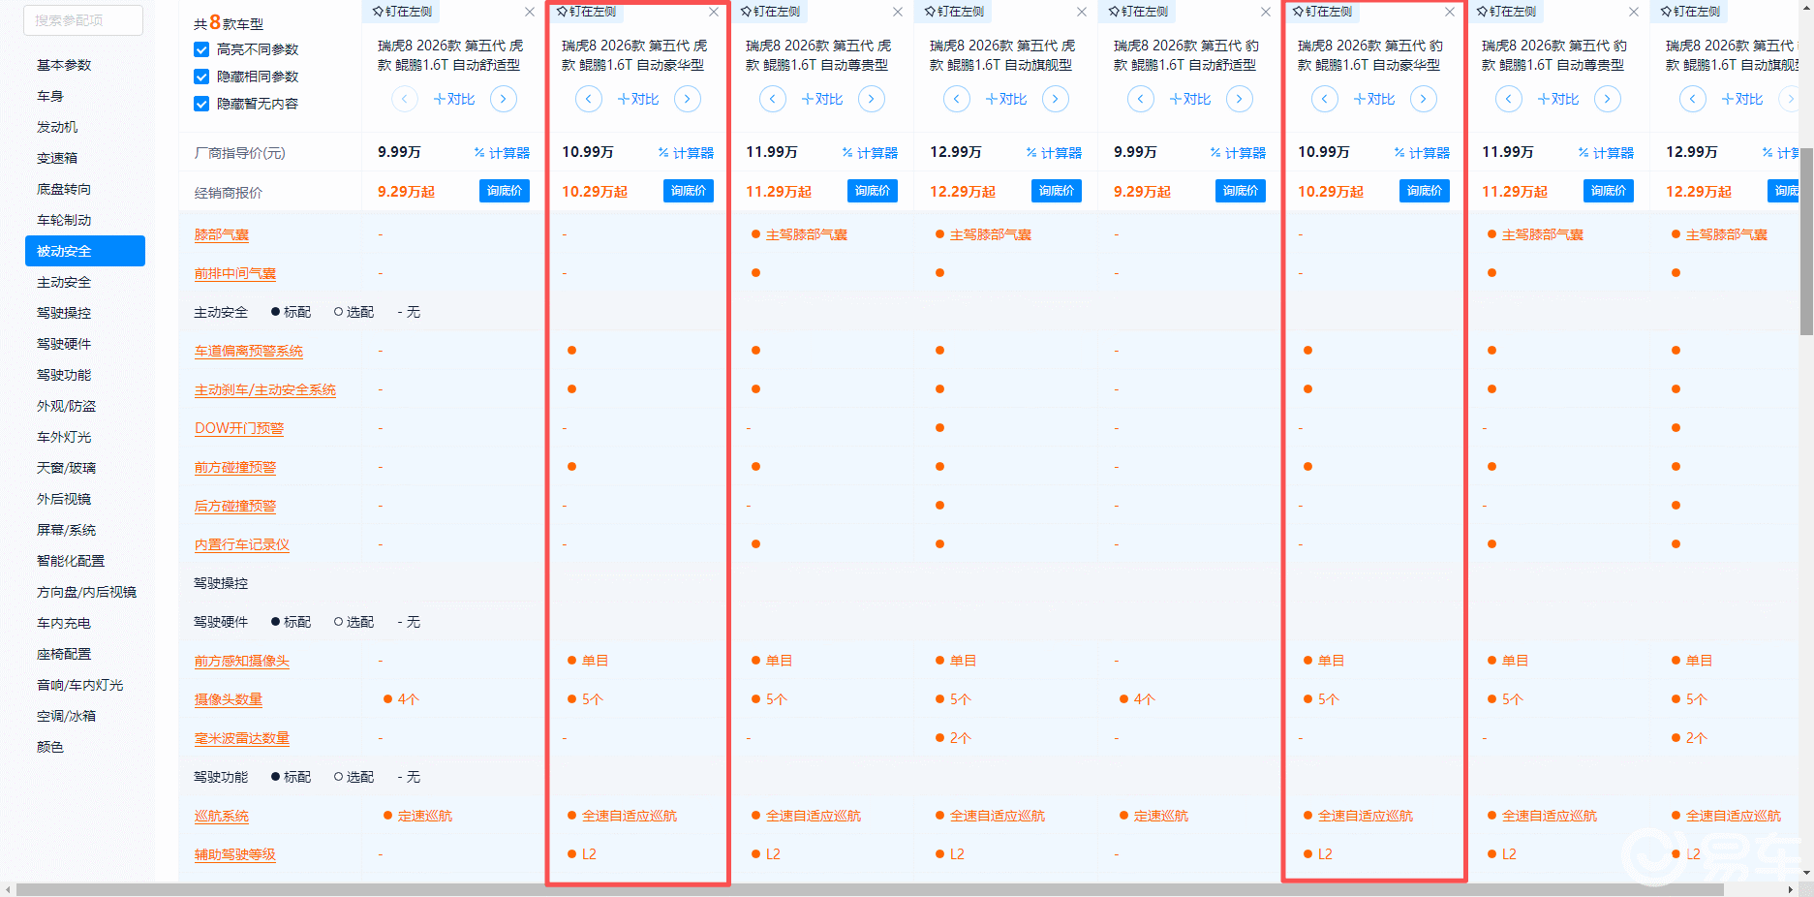Click the horizontal scrollbar at bottom
1814x897 pixels.
tap(872, 889)
